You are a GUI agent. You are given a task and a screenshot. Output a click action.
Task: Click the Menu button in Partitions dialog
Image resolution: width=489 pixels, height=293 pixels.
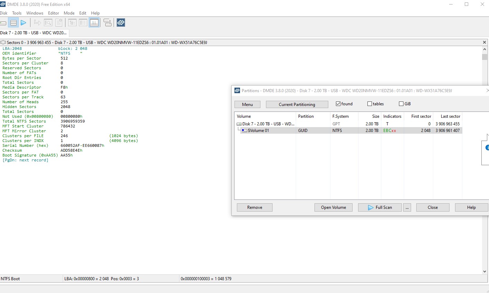(x=247, y=104)
